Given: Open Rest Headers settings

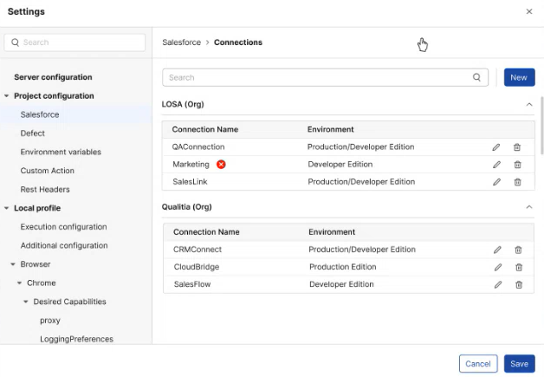Looking at the screenshot, I should 45,189.
